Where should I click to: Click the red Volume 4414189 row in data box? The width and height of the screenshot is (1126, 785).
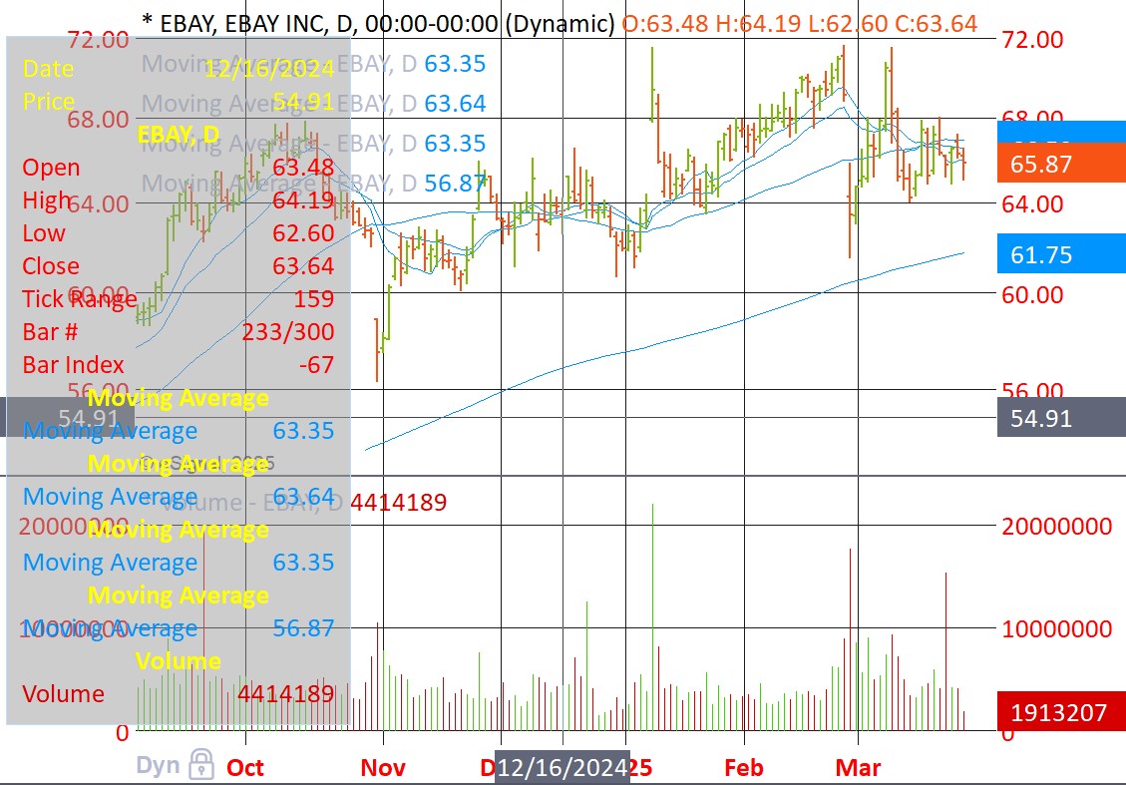coord(179,694)
